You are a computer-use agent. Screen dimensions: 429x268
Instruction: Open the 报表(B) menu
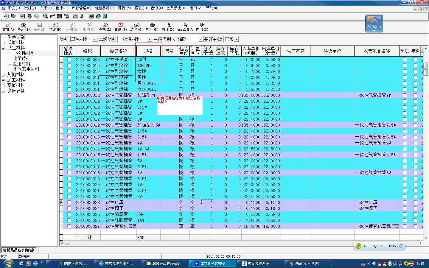click(140, 8)
